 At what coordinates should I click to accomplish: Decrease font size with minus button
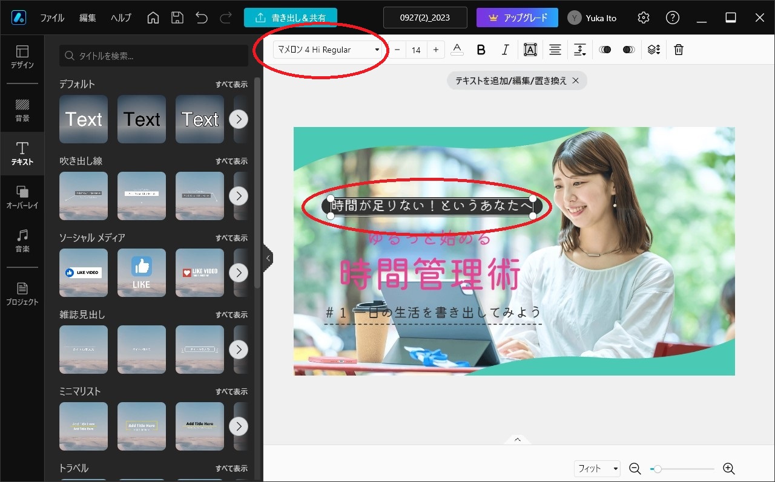point(397,50)
